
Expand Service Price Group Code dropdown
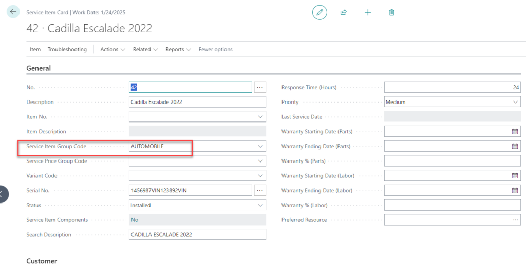point(260,161)
